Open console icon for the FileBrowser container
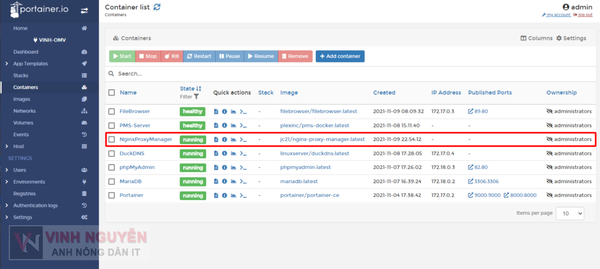This screenshot has height=269, width=600. pos(243,112)
